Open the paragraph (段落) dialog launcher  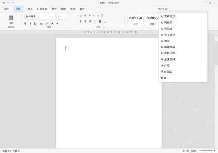tap(104, 27)
